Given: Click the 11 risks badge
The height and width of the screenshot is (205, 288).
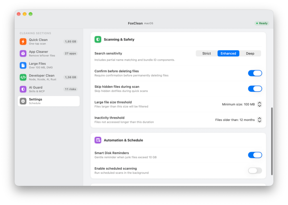Looking at the screenshot, I should [70, 89].
